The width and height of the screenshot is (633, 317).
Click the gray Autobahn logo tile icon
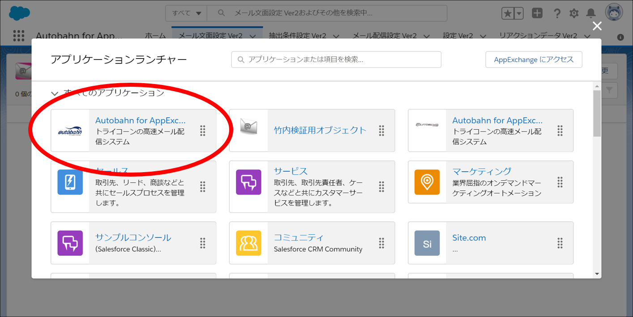pyautogui.click(x=427, y=125)
